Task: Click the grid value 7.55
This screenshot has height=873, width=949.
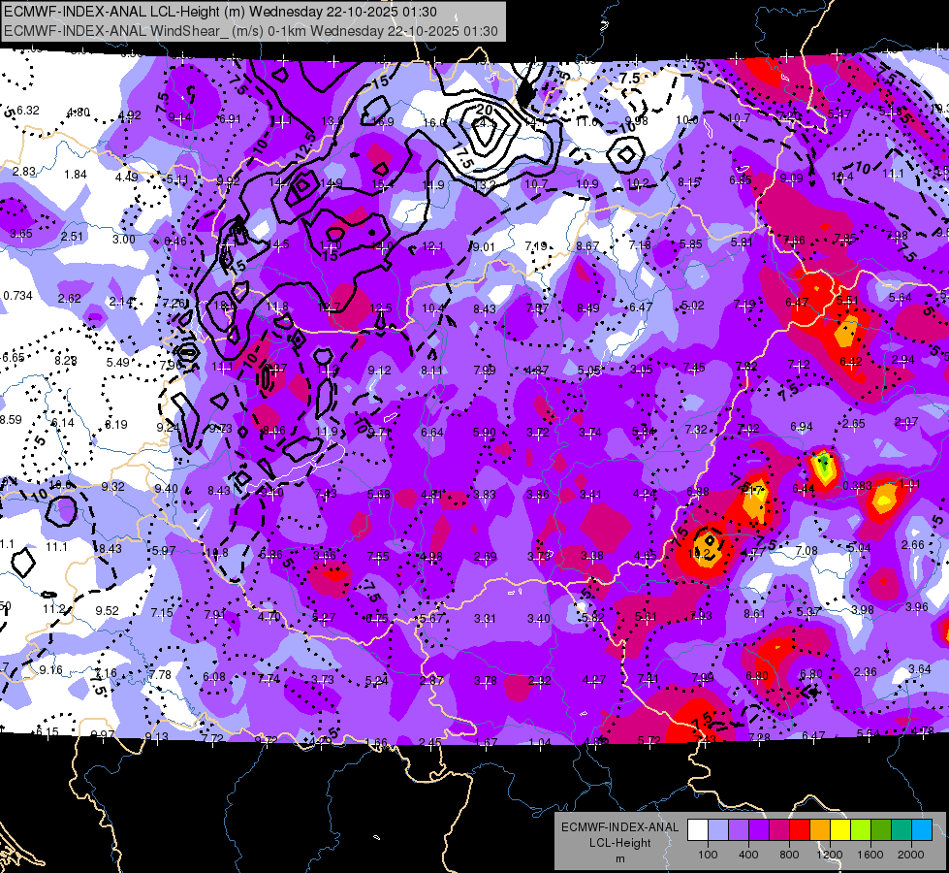Action: coord(378,556)
